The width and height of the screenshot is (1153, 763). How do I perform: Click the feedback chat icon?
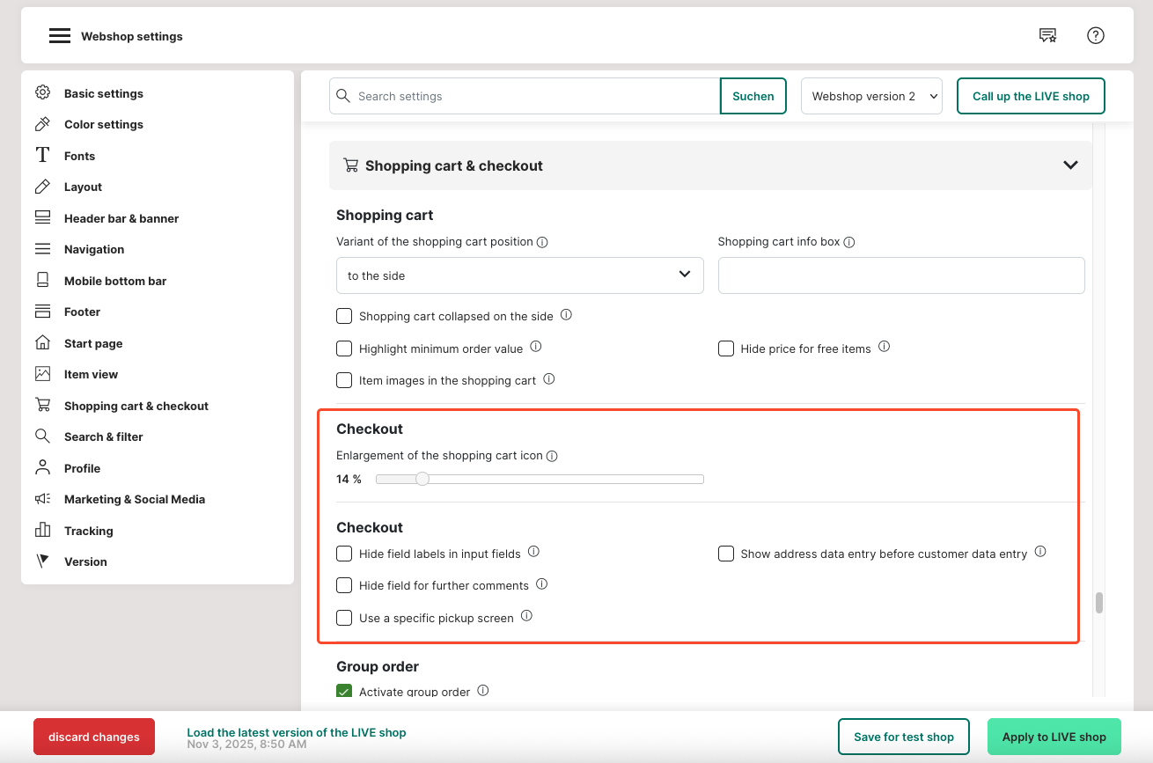click(x=1047, y=35)
